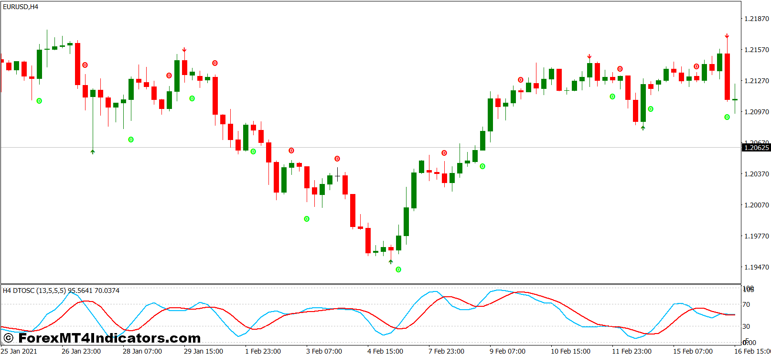771x356 pixels.
Task: Click the 70 level label in DTOSC panel
Action: click(746, 304)
